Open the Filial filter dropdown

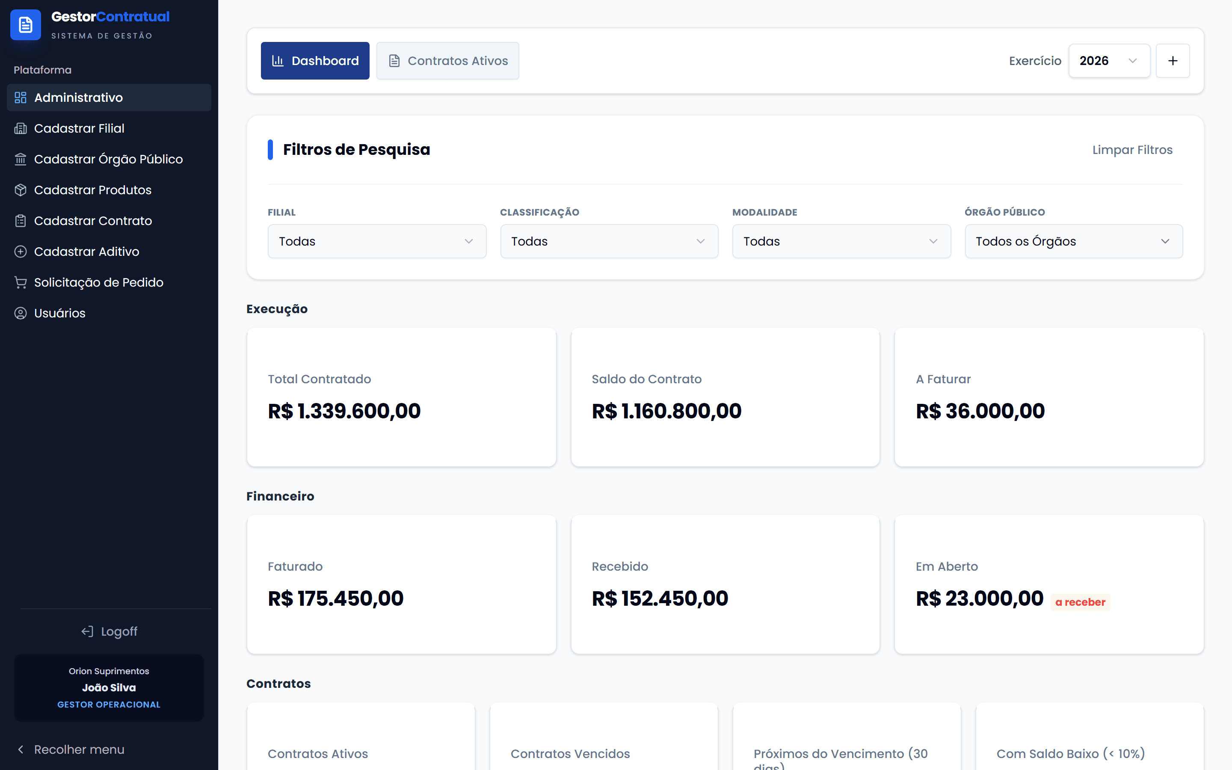[x=377, y=241]
